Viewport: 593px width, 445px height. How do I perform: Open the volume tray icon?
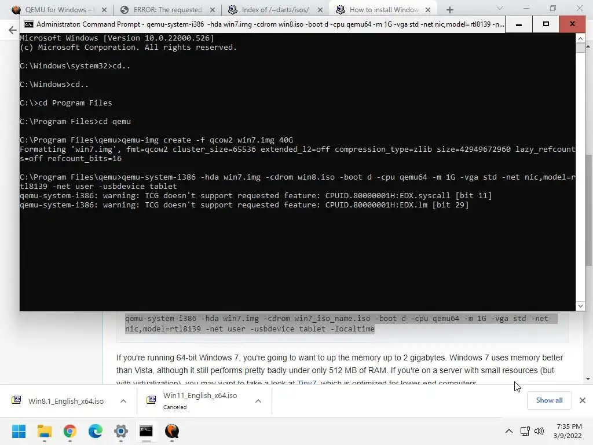click(539, 431)
